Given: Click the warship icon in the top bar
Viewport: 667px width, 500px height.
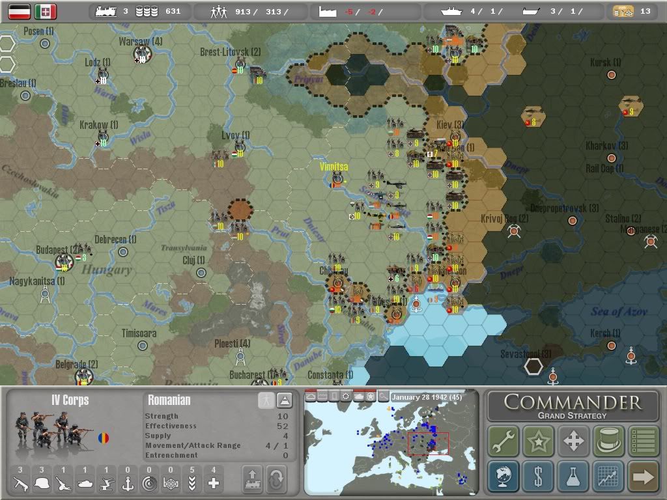Looking at the screenshot, I should pyautogui.click(x=451, y=12).
